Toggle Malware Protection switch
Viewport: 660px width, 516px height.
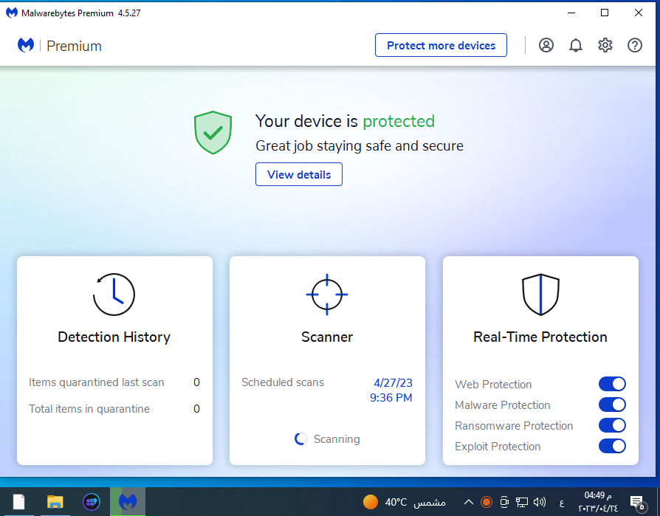[x=612, y=405]
